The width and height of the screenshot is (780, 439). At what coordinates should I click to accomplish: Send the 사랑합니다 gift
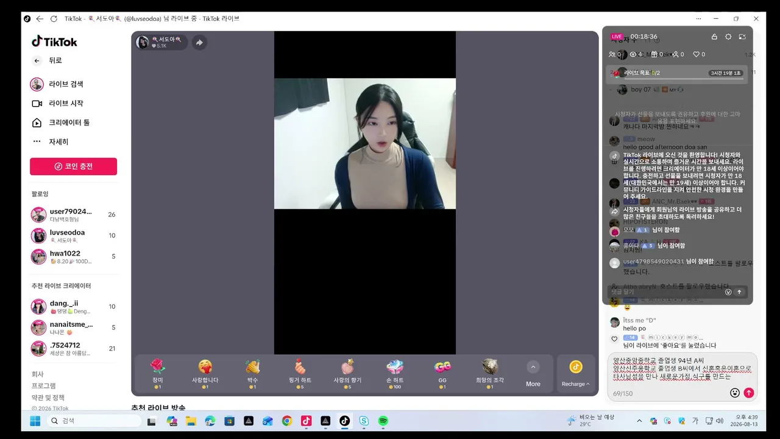205,373
